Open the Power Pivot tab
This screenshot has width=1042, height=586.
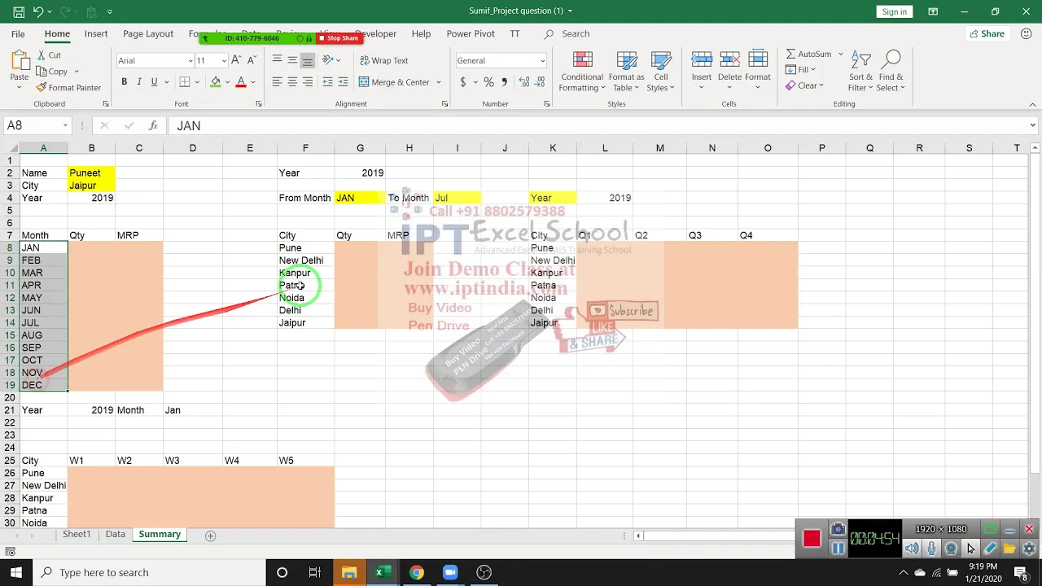pyautogui.click(x=471, y=34)
